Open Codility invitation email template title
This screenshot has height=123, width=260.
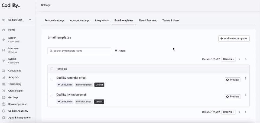pyautogui.click(x=71, y=95)
